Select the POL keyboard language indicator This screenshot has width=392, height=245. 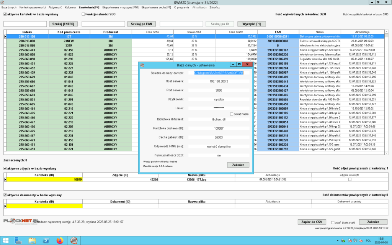point(369,240)
